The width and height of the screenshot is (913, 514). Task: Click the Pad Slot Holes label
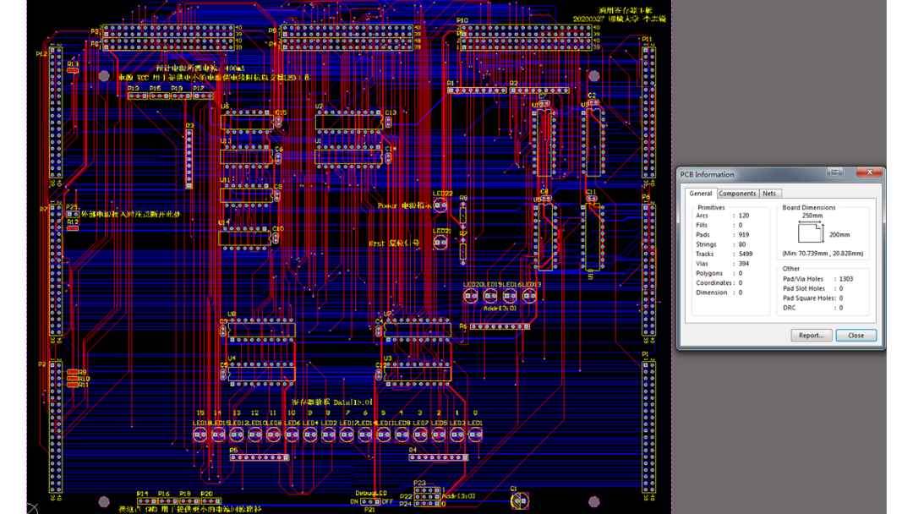pyautogui.click(x=804, y=288)
